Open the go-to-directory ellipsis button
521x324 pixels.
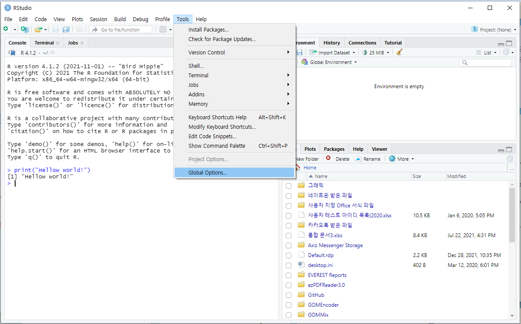click(x=512, y=168)
